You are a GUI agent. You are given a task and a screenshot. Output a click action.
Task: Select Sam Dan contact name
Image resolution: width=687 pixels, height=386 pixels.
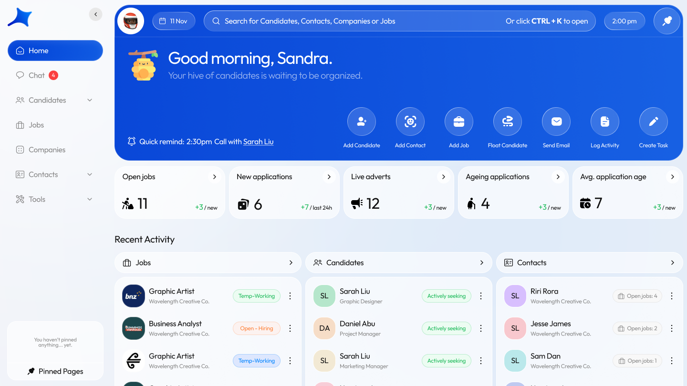545,356
